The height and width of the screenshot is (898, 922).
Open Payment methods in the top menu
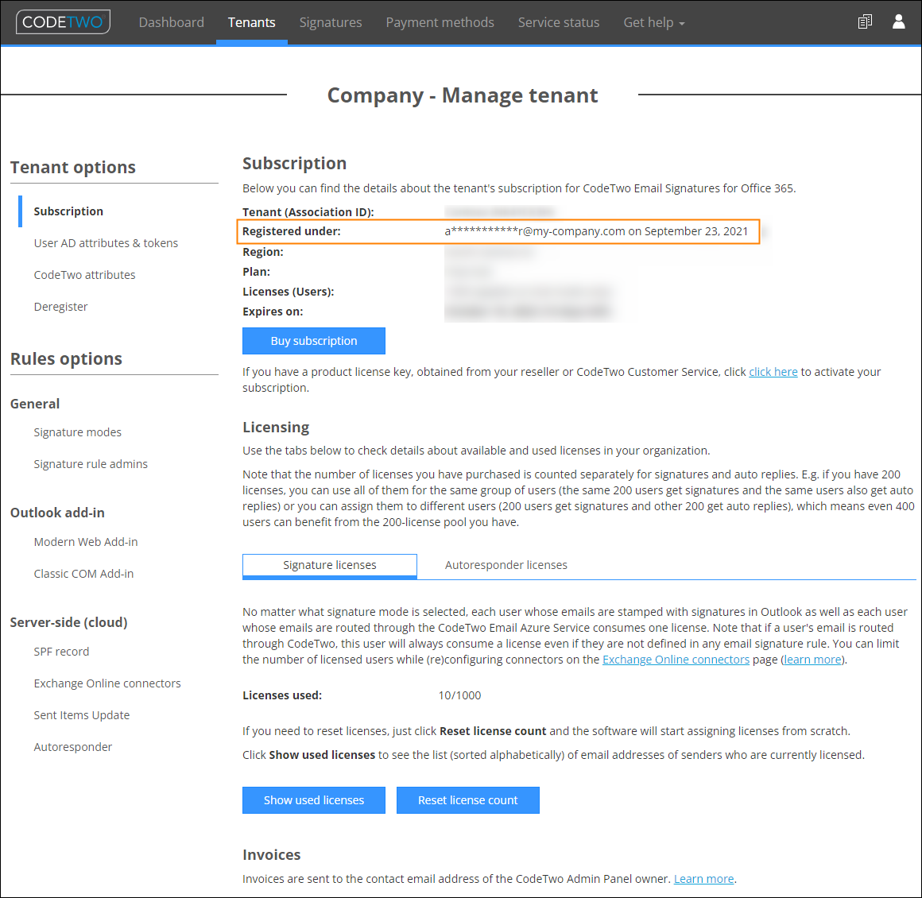tap(440, 22)
